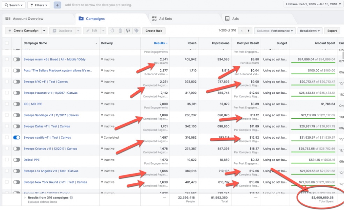Turn off the Sweeps seattle v11 switch
Screen dimensions: 344x210
(17, 138)
